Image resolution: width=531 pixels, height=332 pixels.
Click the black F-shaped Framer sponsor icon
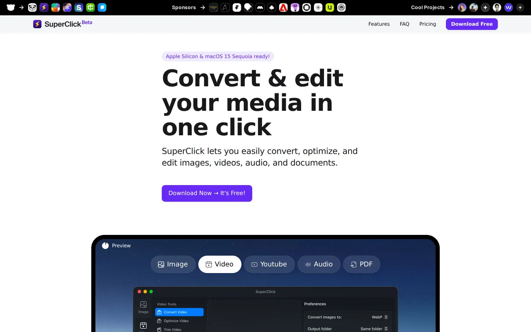237,7
